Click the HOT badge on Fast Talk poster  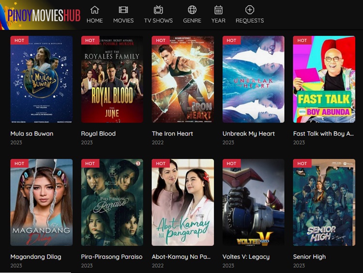(302, 40)
